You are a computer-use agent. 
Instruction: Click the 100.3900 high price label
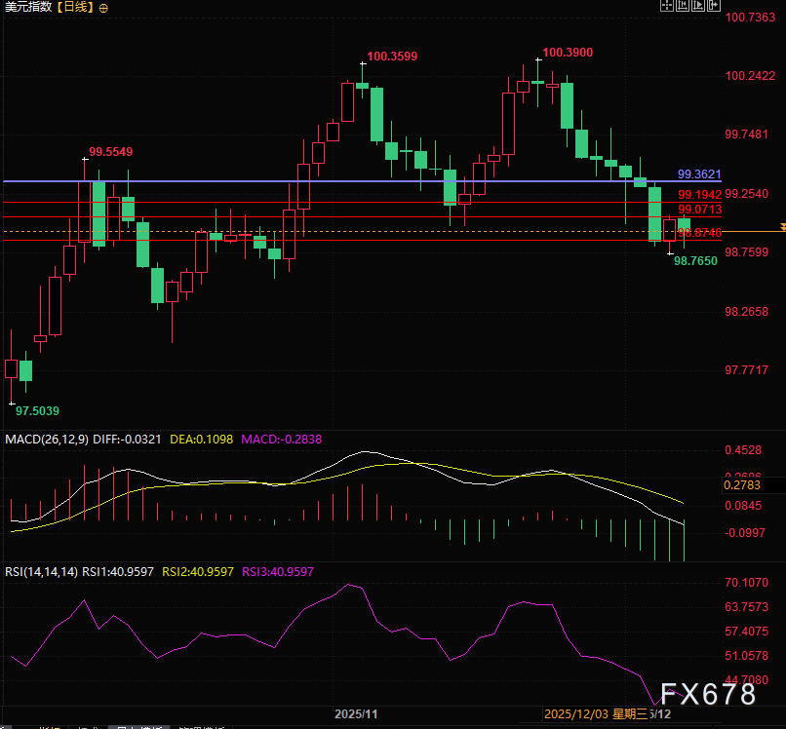[x=567, y=53]
